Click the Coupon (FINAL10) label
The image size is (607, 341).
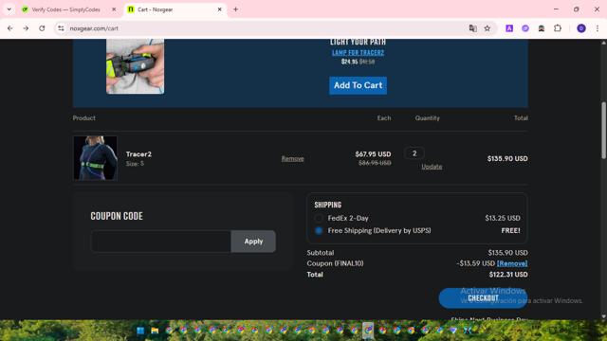(x=335, y=263)
